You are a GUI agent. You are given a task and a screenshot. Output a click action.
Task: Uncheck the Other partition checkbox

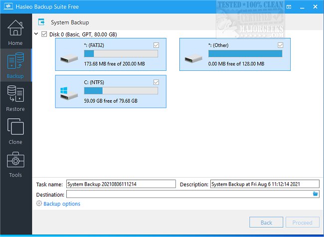click(281, 45)
